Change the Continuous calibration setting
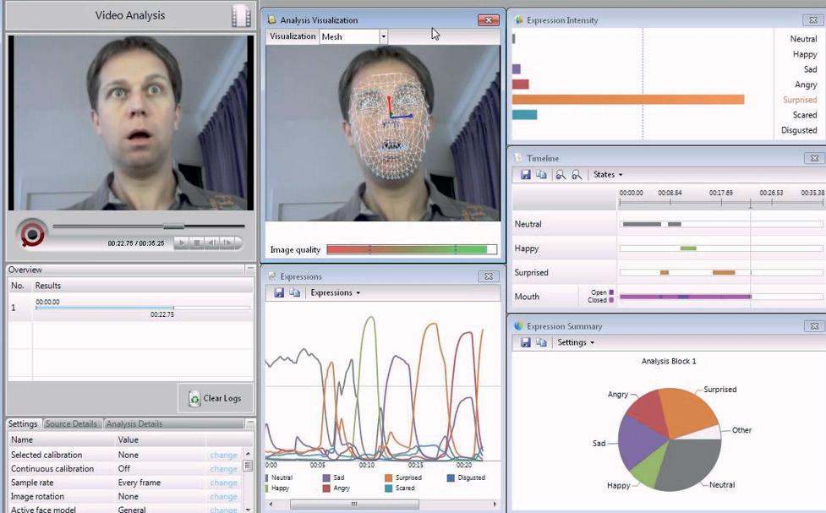 point(223,469)
